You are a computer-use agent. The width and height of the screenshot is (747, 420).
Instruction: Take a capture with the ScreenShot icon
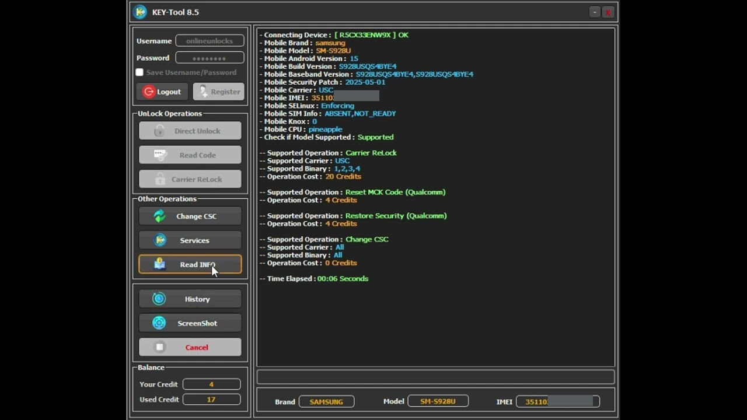coord(159,323)
